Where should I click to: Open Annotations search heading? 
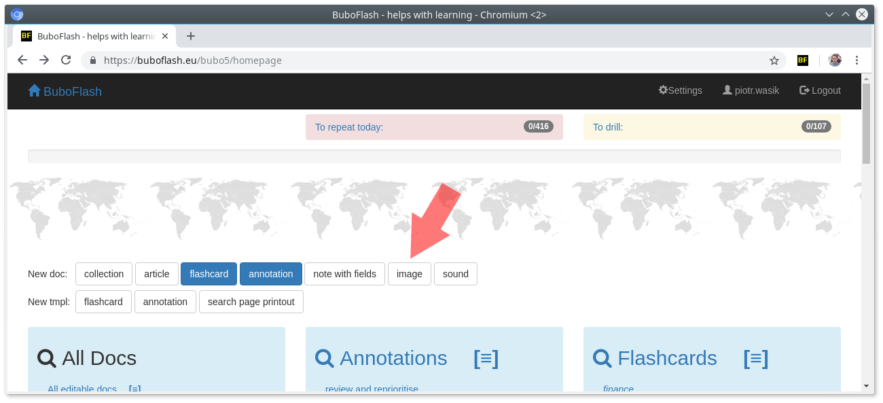(381, 358)
